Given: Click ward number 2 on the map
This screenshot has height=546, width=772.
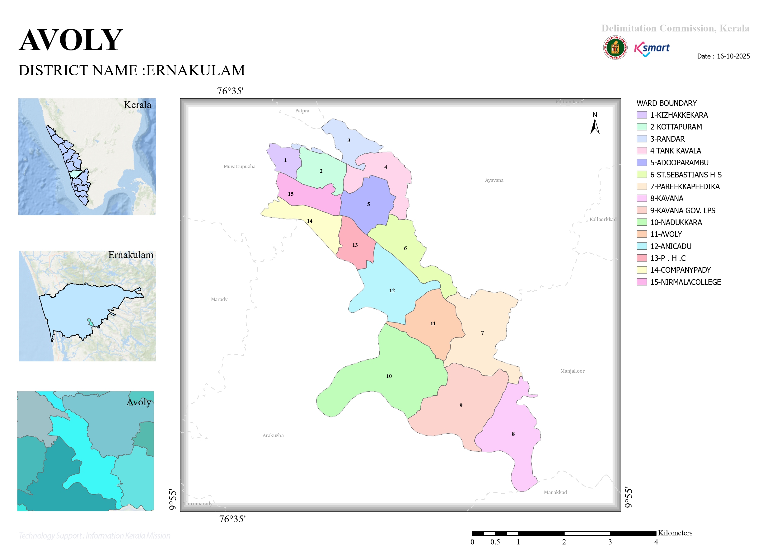Looking at the screenshot, I should tap(321, 171).
